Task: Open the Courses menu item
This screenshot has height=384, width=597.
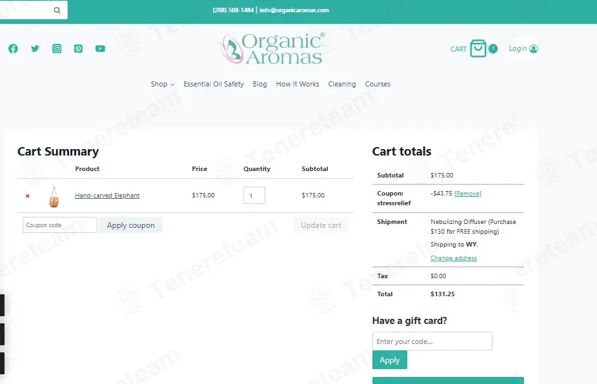Action: click(x=378, y=84)
